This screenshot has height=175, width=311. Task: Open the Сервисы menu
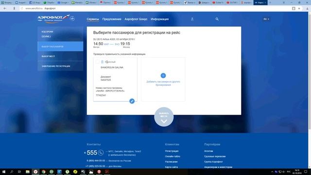[93, 19]
